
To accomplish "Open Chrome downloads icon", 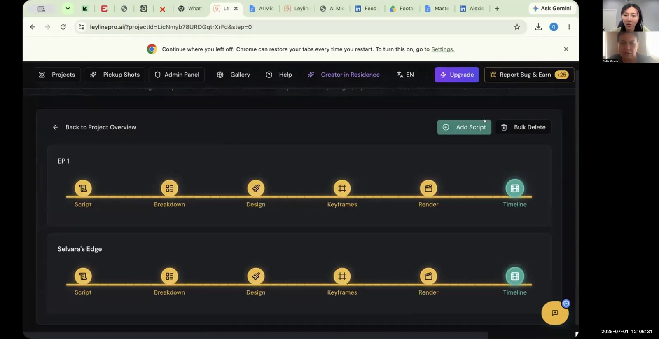I will (x=538, y=27).
